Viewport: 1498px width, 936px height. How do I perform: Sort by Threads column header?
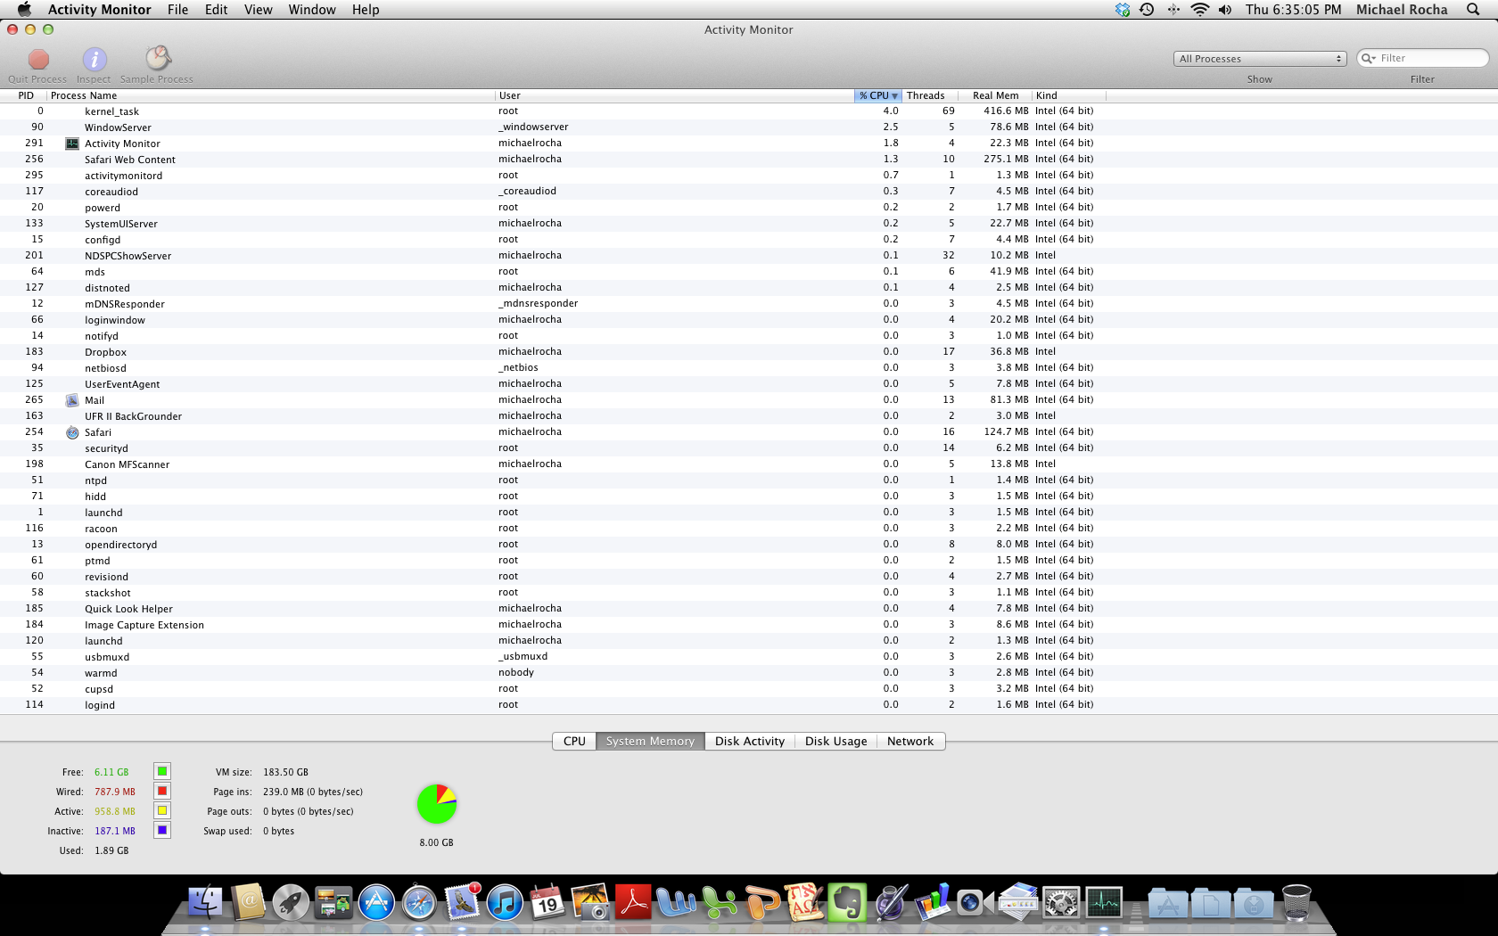[930, 95]
